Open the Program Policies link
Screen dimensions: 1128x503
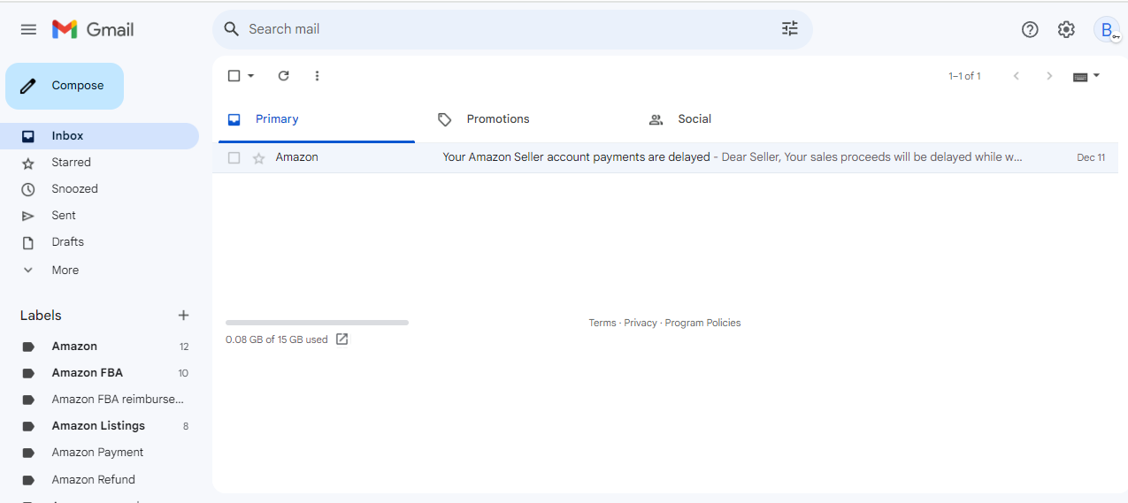click(x=702, y=324)
